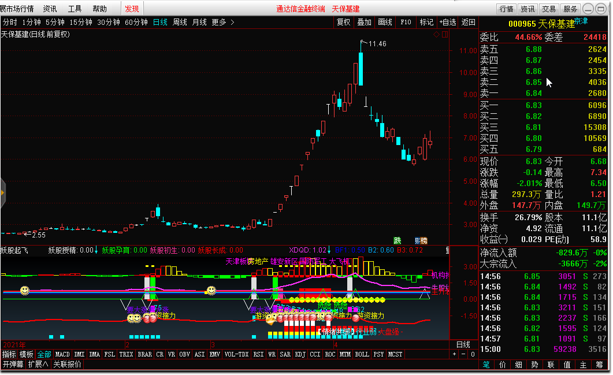
Task: Select the MCST indicator
Action: click(x=395, y=354)
